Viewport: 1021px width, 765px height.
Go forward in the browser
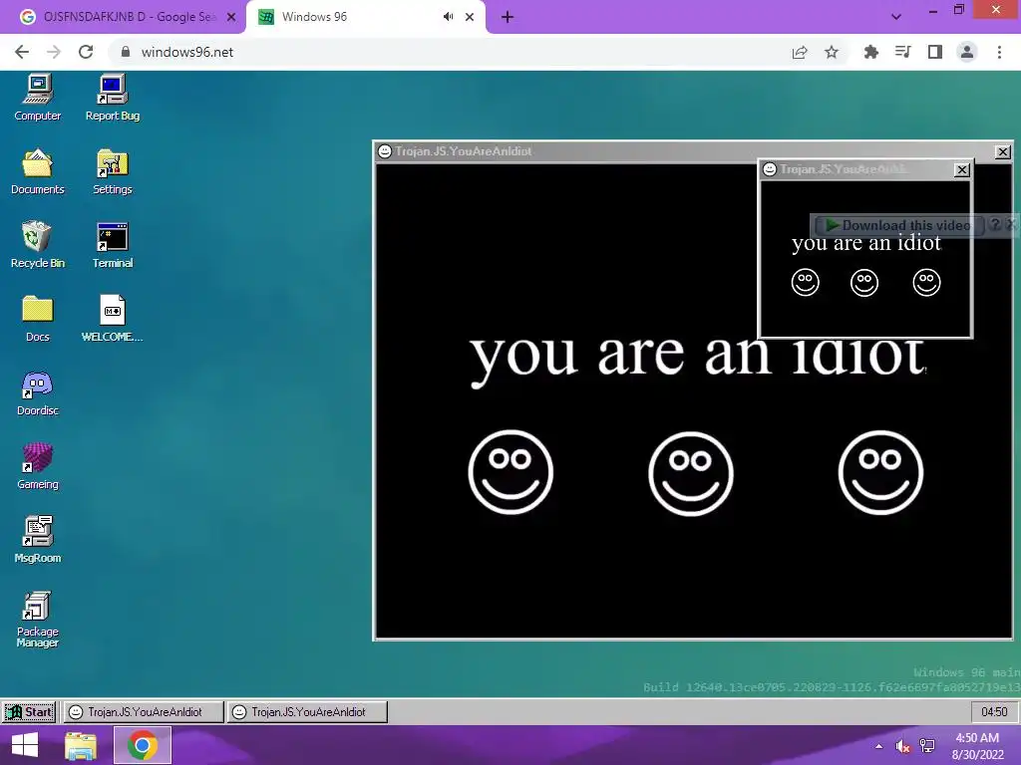click(x=54, y=52)
